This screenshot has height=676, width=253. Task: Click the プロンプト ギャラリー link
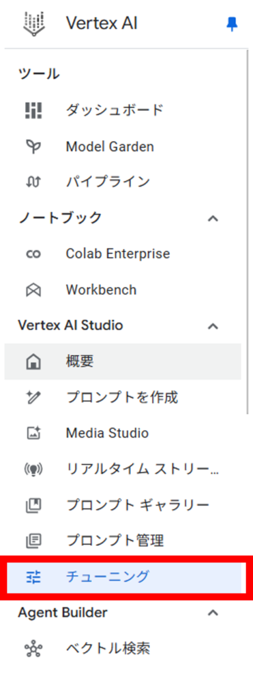137,504
